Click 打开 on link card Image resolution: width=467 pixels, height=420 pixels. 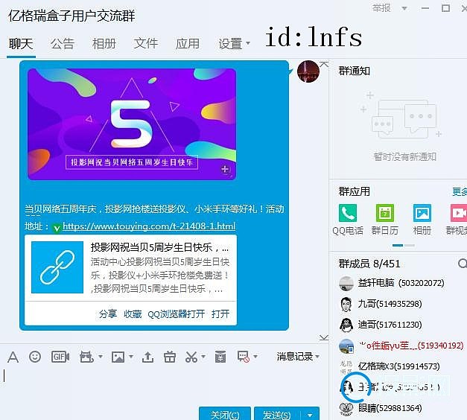pyautogui.click(x=220, y=314)
